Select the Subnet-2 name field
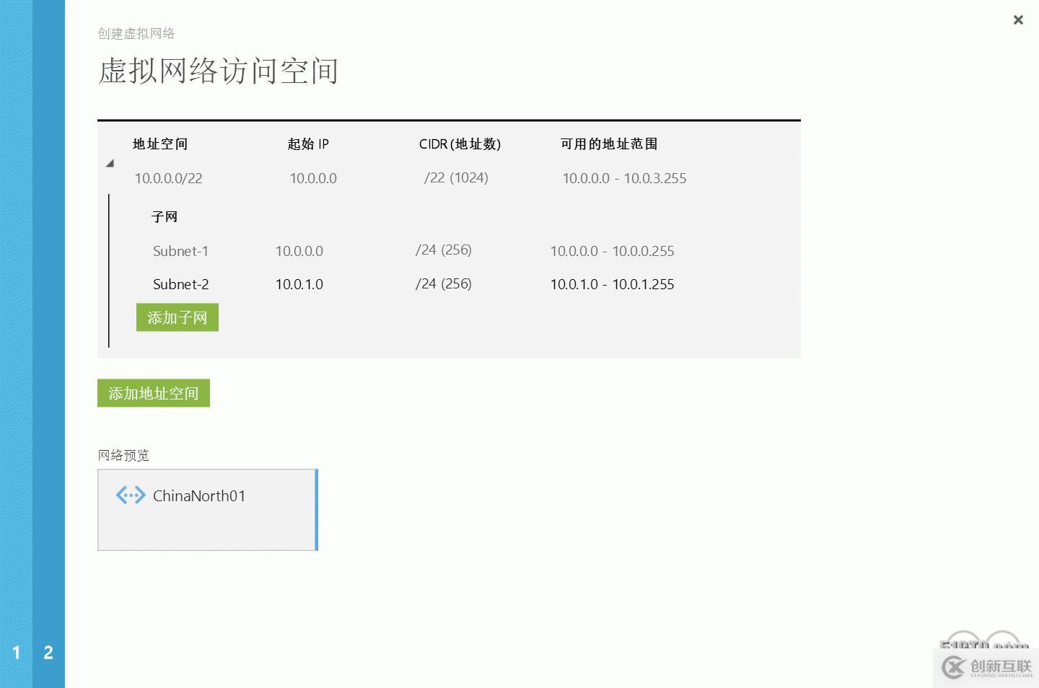This screenshot has width=1039, height=688. pos(180,284)
